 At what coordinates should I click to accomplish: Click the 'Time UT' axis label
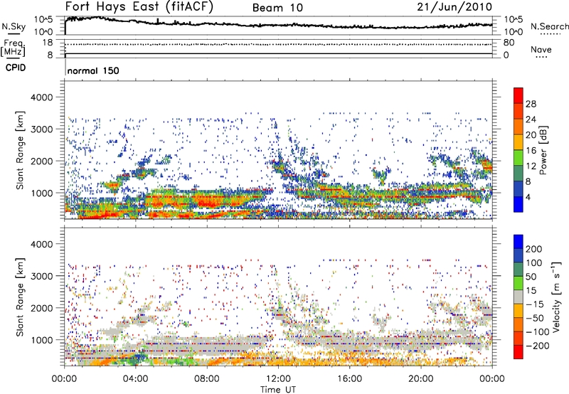(278, 389)
